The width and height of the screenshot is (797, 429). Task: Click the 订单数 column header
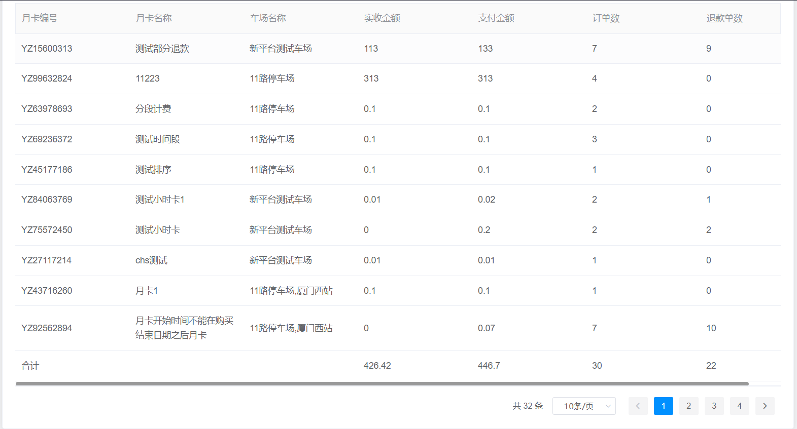click(x=606, y=18)
